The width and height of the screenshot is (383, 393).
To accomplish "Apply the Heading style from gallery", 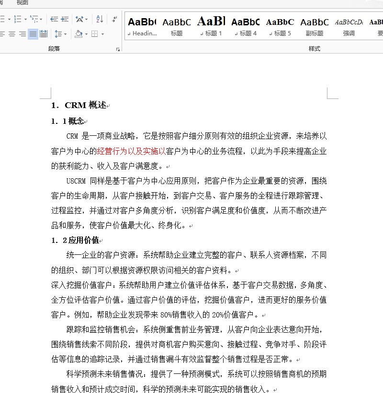I will [x=142, y=26].
